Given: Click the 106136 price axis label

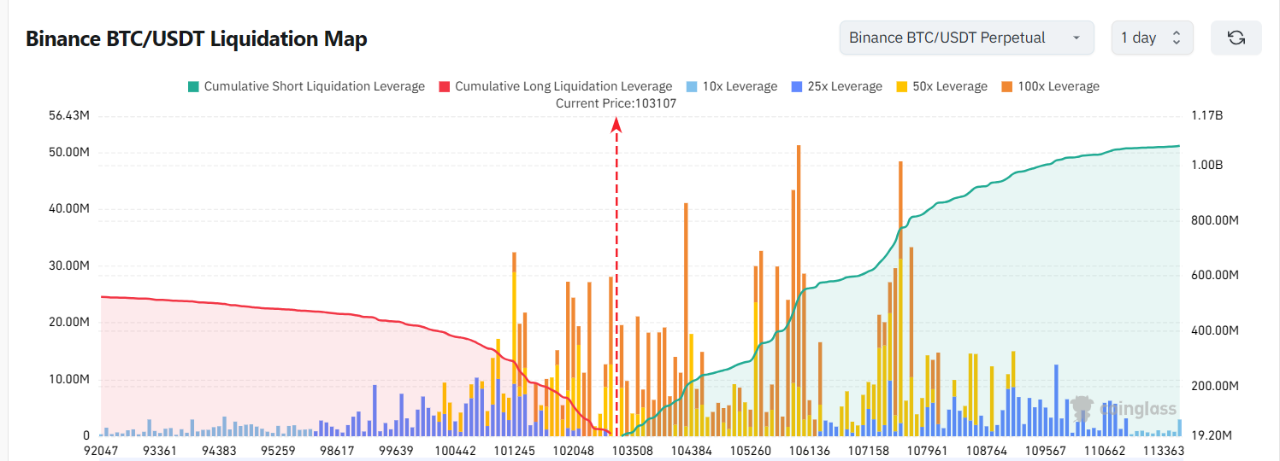Looking at the screenshot, I should 810,450.
